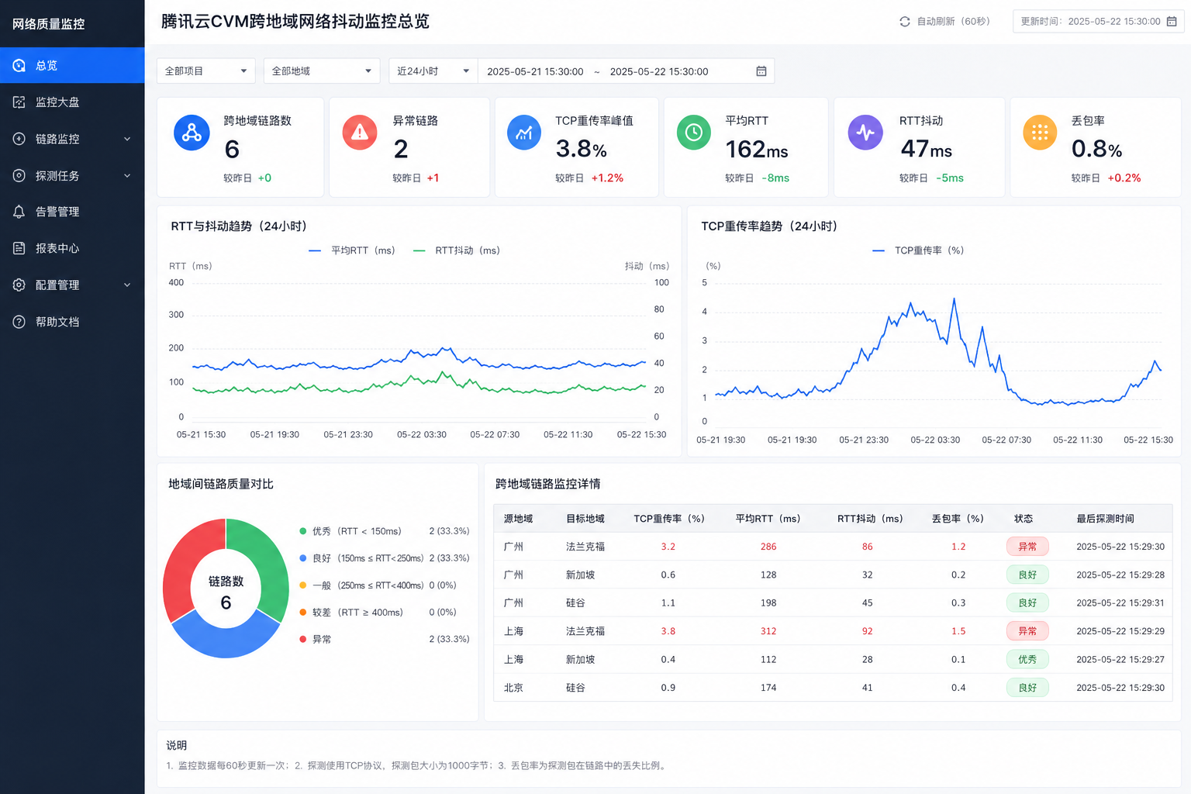Click 平均RTT value 312 in table
This screenshot has width=1191, height=794.
tap(768, 631)
